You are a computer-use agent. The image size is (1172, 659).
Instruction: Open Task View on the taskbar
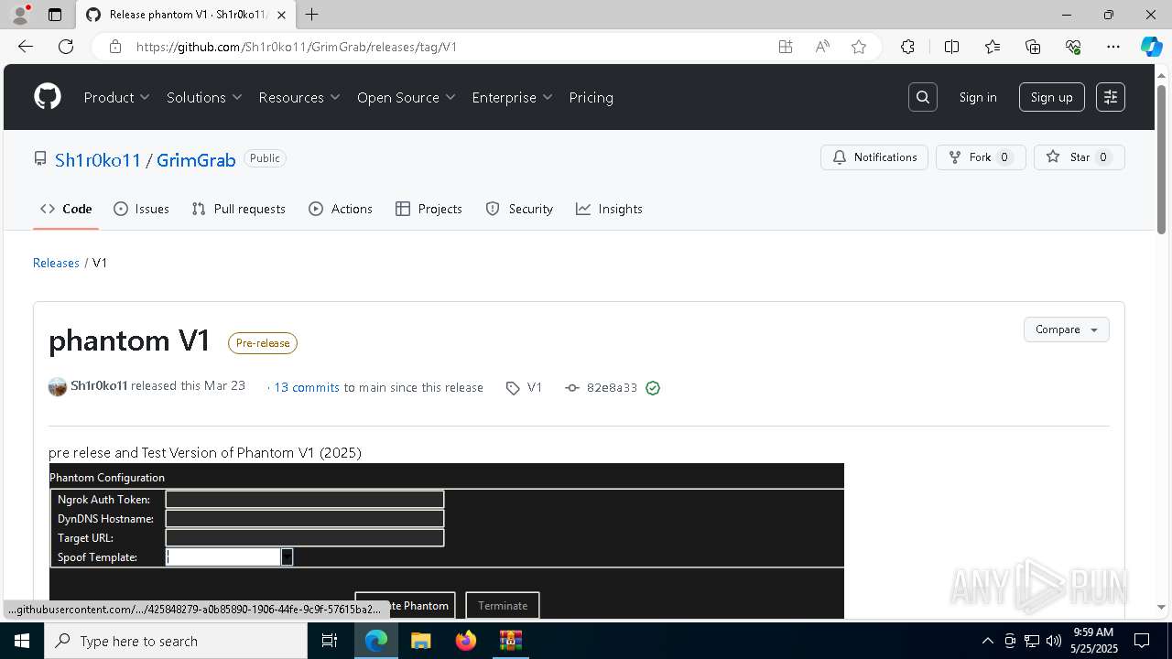pyautogui.click(x=330, y=641)
